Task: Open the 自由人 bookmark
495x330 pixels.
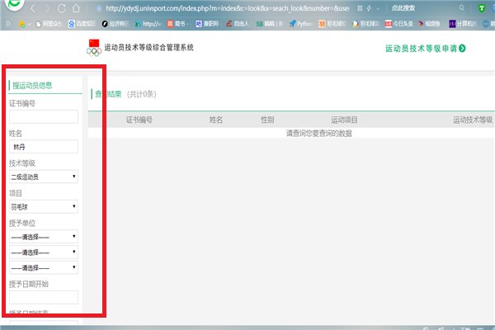Action: [238, 24]
